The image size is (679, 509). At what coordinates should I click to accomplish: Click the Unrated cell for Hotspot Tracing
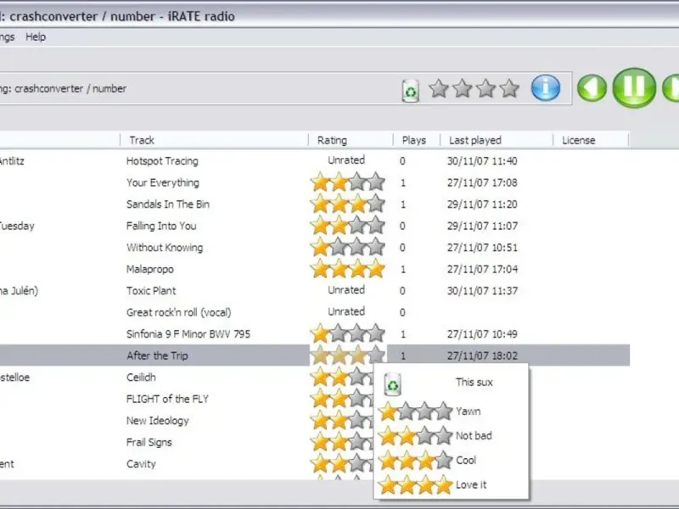(346, 160)
